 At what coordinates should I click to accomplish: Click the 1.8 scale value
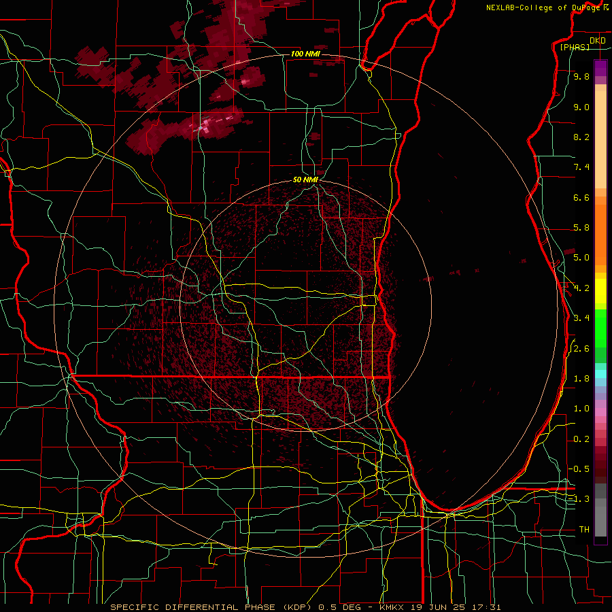(581, 379)
